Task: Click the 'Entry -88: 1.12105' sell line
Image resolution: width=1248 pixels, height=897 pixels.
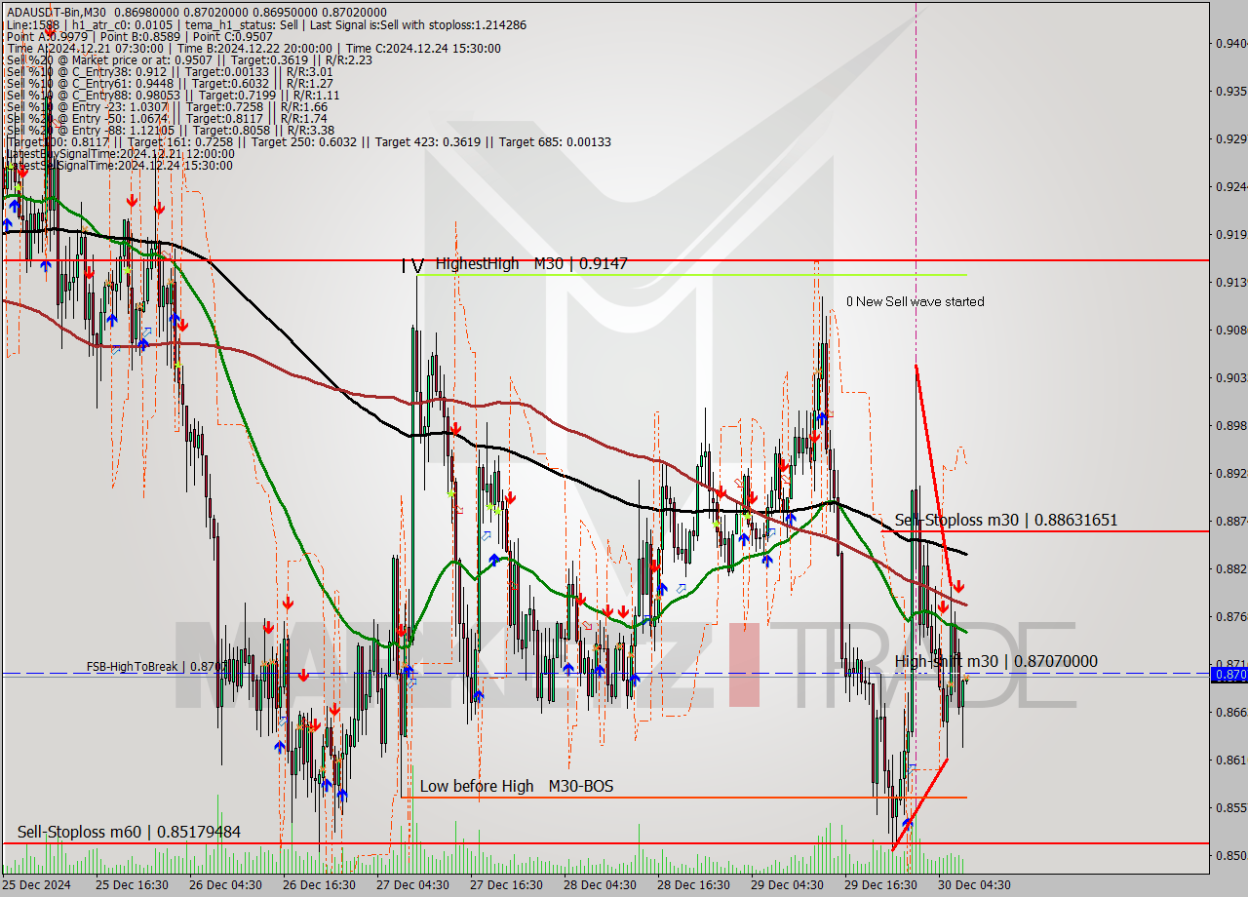Action: click(170, 130)
